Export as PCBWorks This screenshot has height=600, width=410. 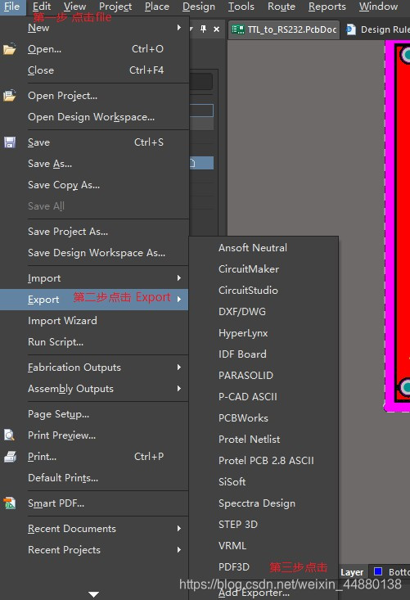[x=264, y=417]
